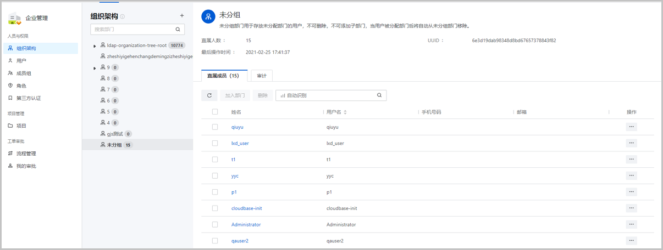Image resolution: width=663 pixels, height=250 pixels.
Task: Click the plus icon to add a department
Action: point(182,16)
